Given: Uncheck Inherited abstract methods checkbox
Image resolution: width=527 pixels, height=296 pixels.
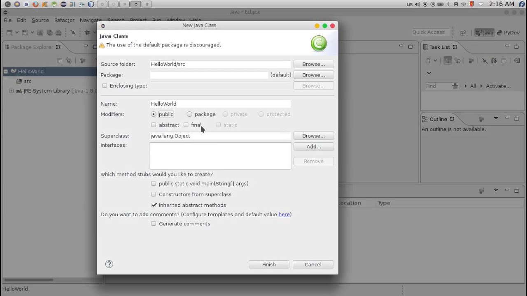Looking at the screenshot, I should [x=154, y=205].
